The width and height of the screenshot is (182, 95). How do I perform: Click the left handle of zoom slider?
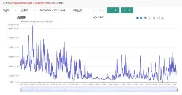(x=21, y=90)
